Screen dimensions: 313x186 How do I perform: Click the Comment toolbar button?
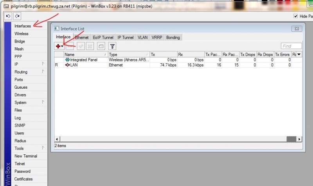click(101, 46)
